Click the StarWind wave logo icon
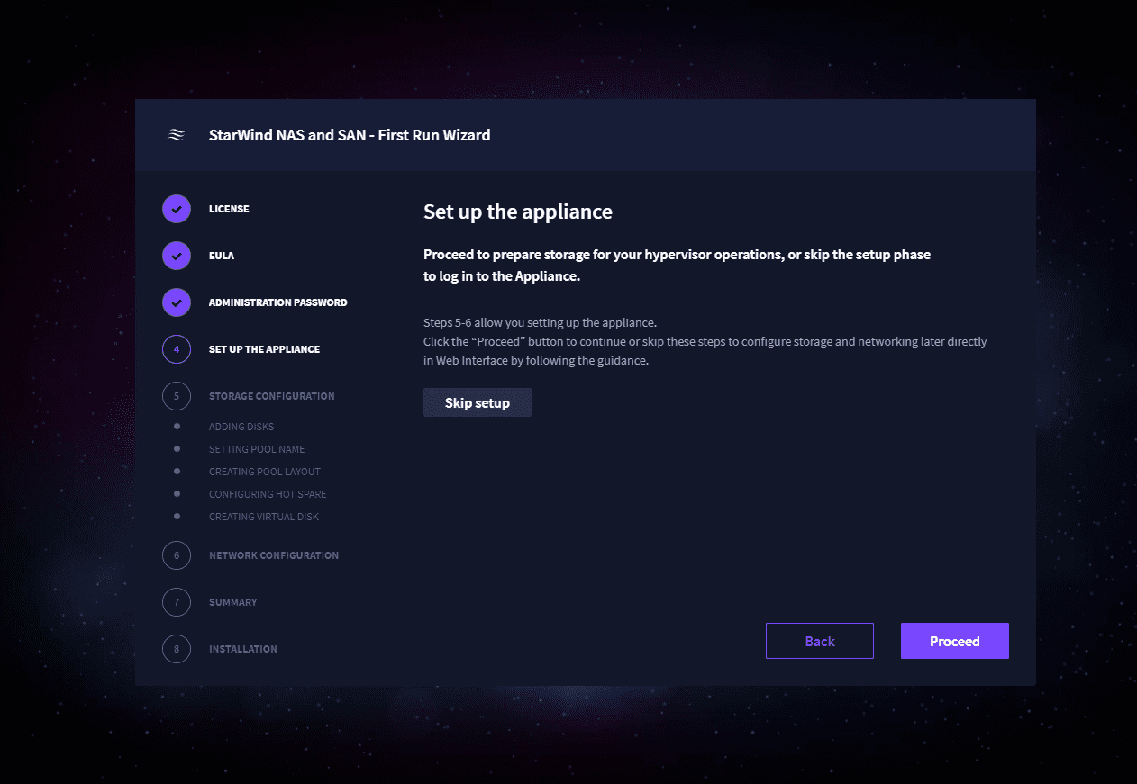Image resolution: width=1137 pixels, height=784 pixels. point(177,135)
